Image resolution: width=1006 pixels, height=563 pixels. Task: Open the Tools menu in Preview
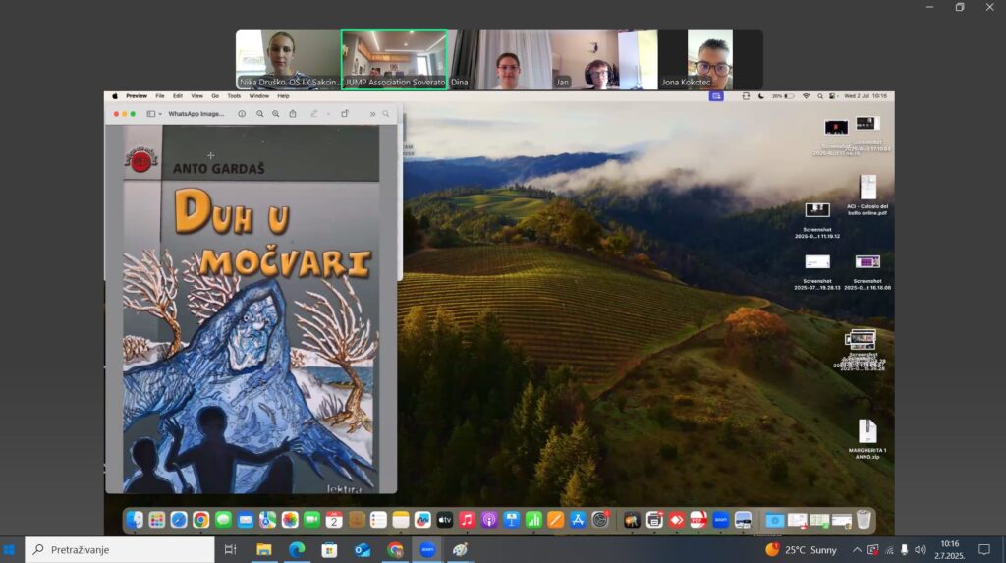234,96
